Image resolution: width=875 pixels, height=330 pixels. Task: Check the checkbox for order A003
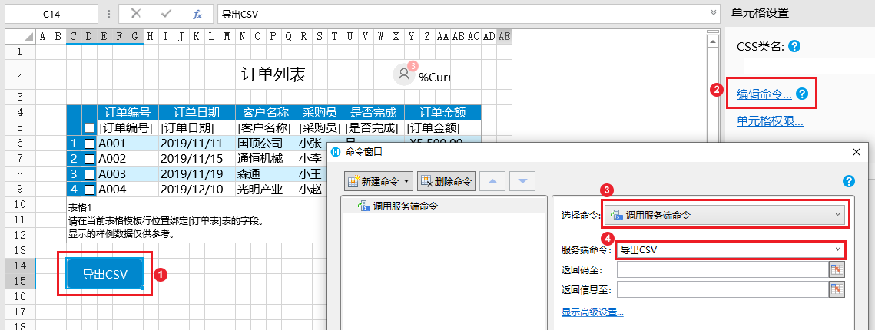90,173
